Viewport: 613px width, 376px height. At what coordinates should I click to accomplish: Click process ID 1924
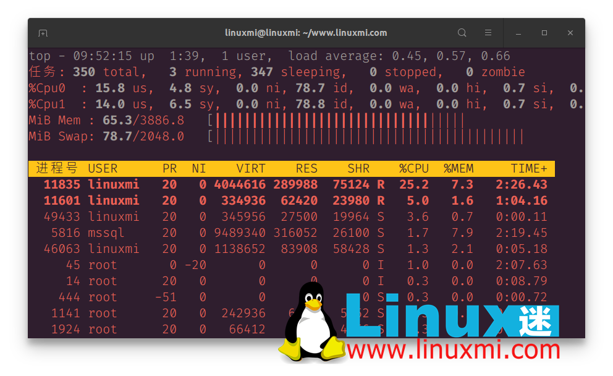(66, 329)
